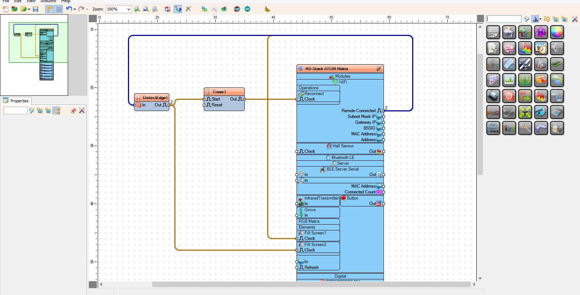Open the Help menu
580x295 pixels.
pyautogui.click(x=66, y=1)
